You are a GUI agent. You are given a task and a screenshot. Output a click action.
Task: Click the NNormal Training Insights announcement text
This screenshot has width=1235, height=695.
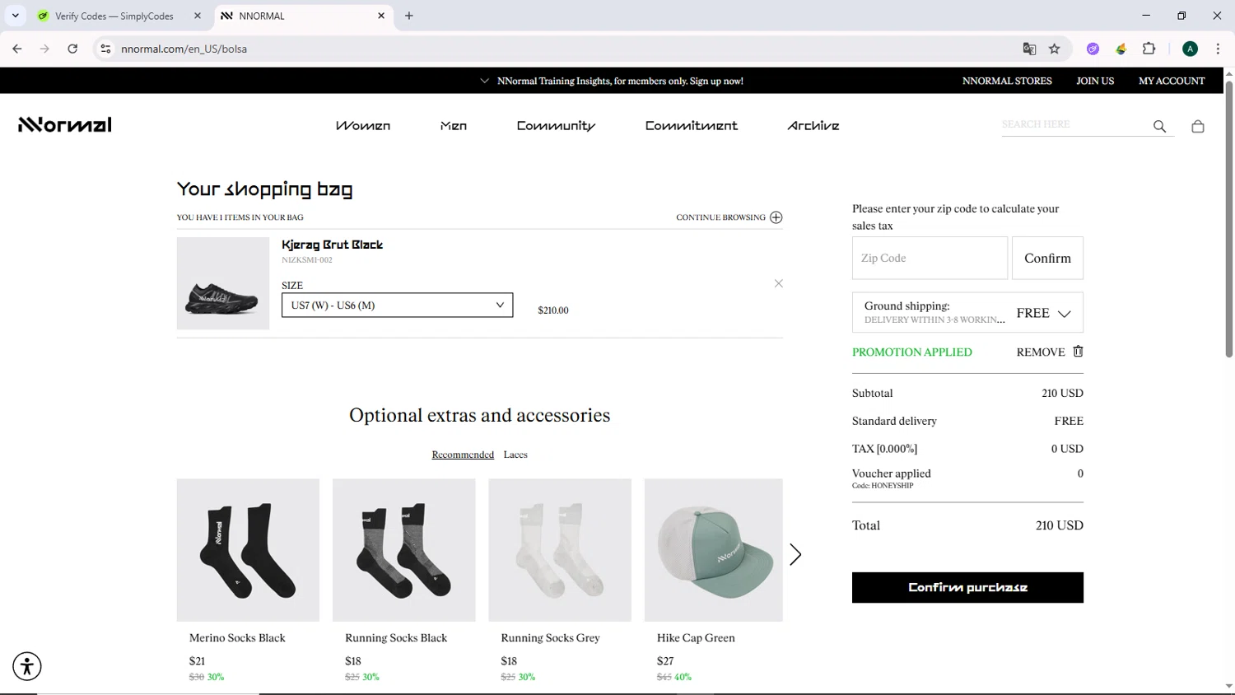(x=620, y=81)
